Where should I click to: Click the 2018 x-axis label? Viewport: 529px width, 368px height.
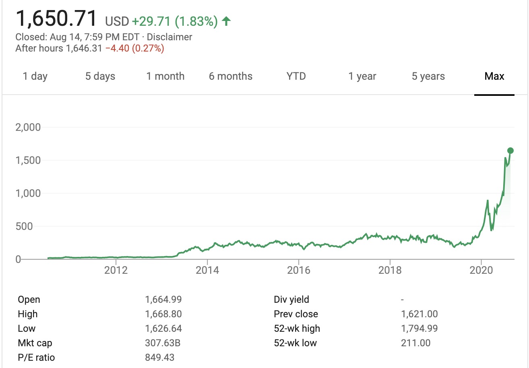390,270
